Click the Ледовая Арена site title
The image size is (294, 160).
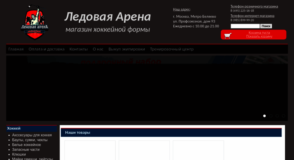[x=108, y=17]
